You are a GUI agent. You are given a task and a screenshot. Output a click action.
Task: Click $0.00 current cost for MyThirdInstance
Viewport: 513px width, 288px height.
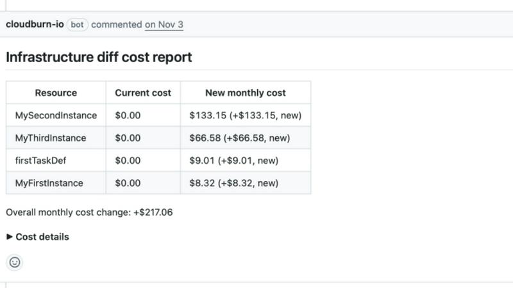tap(143, 138)
